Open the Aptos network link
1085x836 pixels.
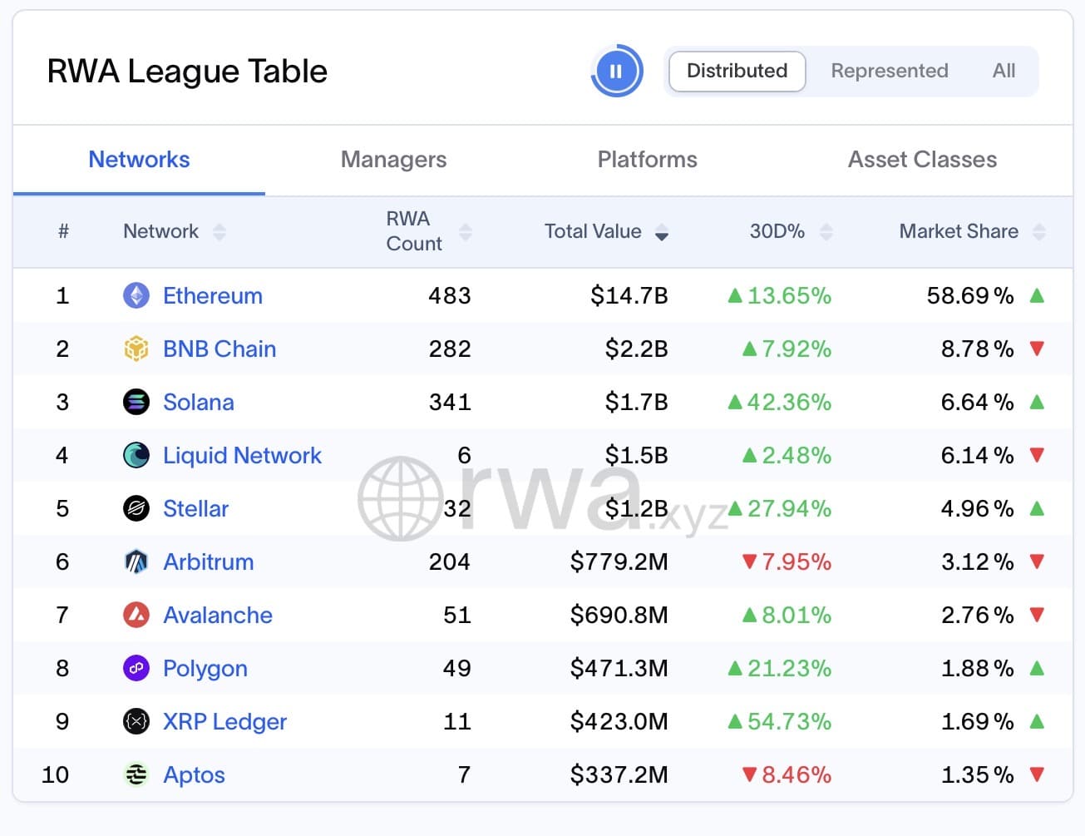click(194, 774)
